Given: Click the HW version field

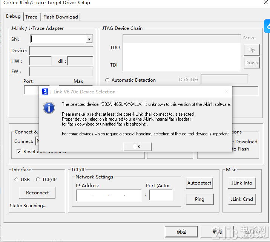Looking at the screenshot, I should point(40,61).
